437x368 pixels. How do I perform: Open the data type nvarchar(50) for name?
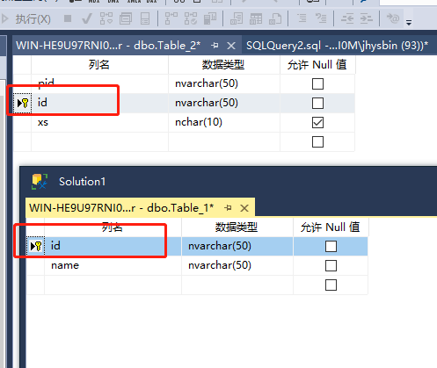tap(237, 265)
